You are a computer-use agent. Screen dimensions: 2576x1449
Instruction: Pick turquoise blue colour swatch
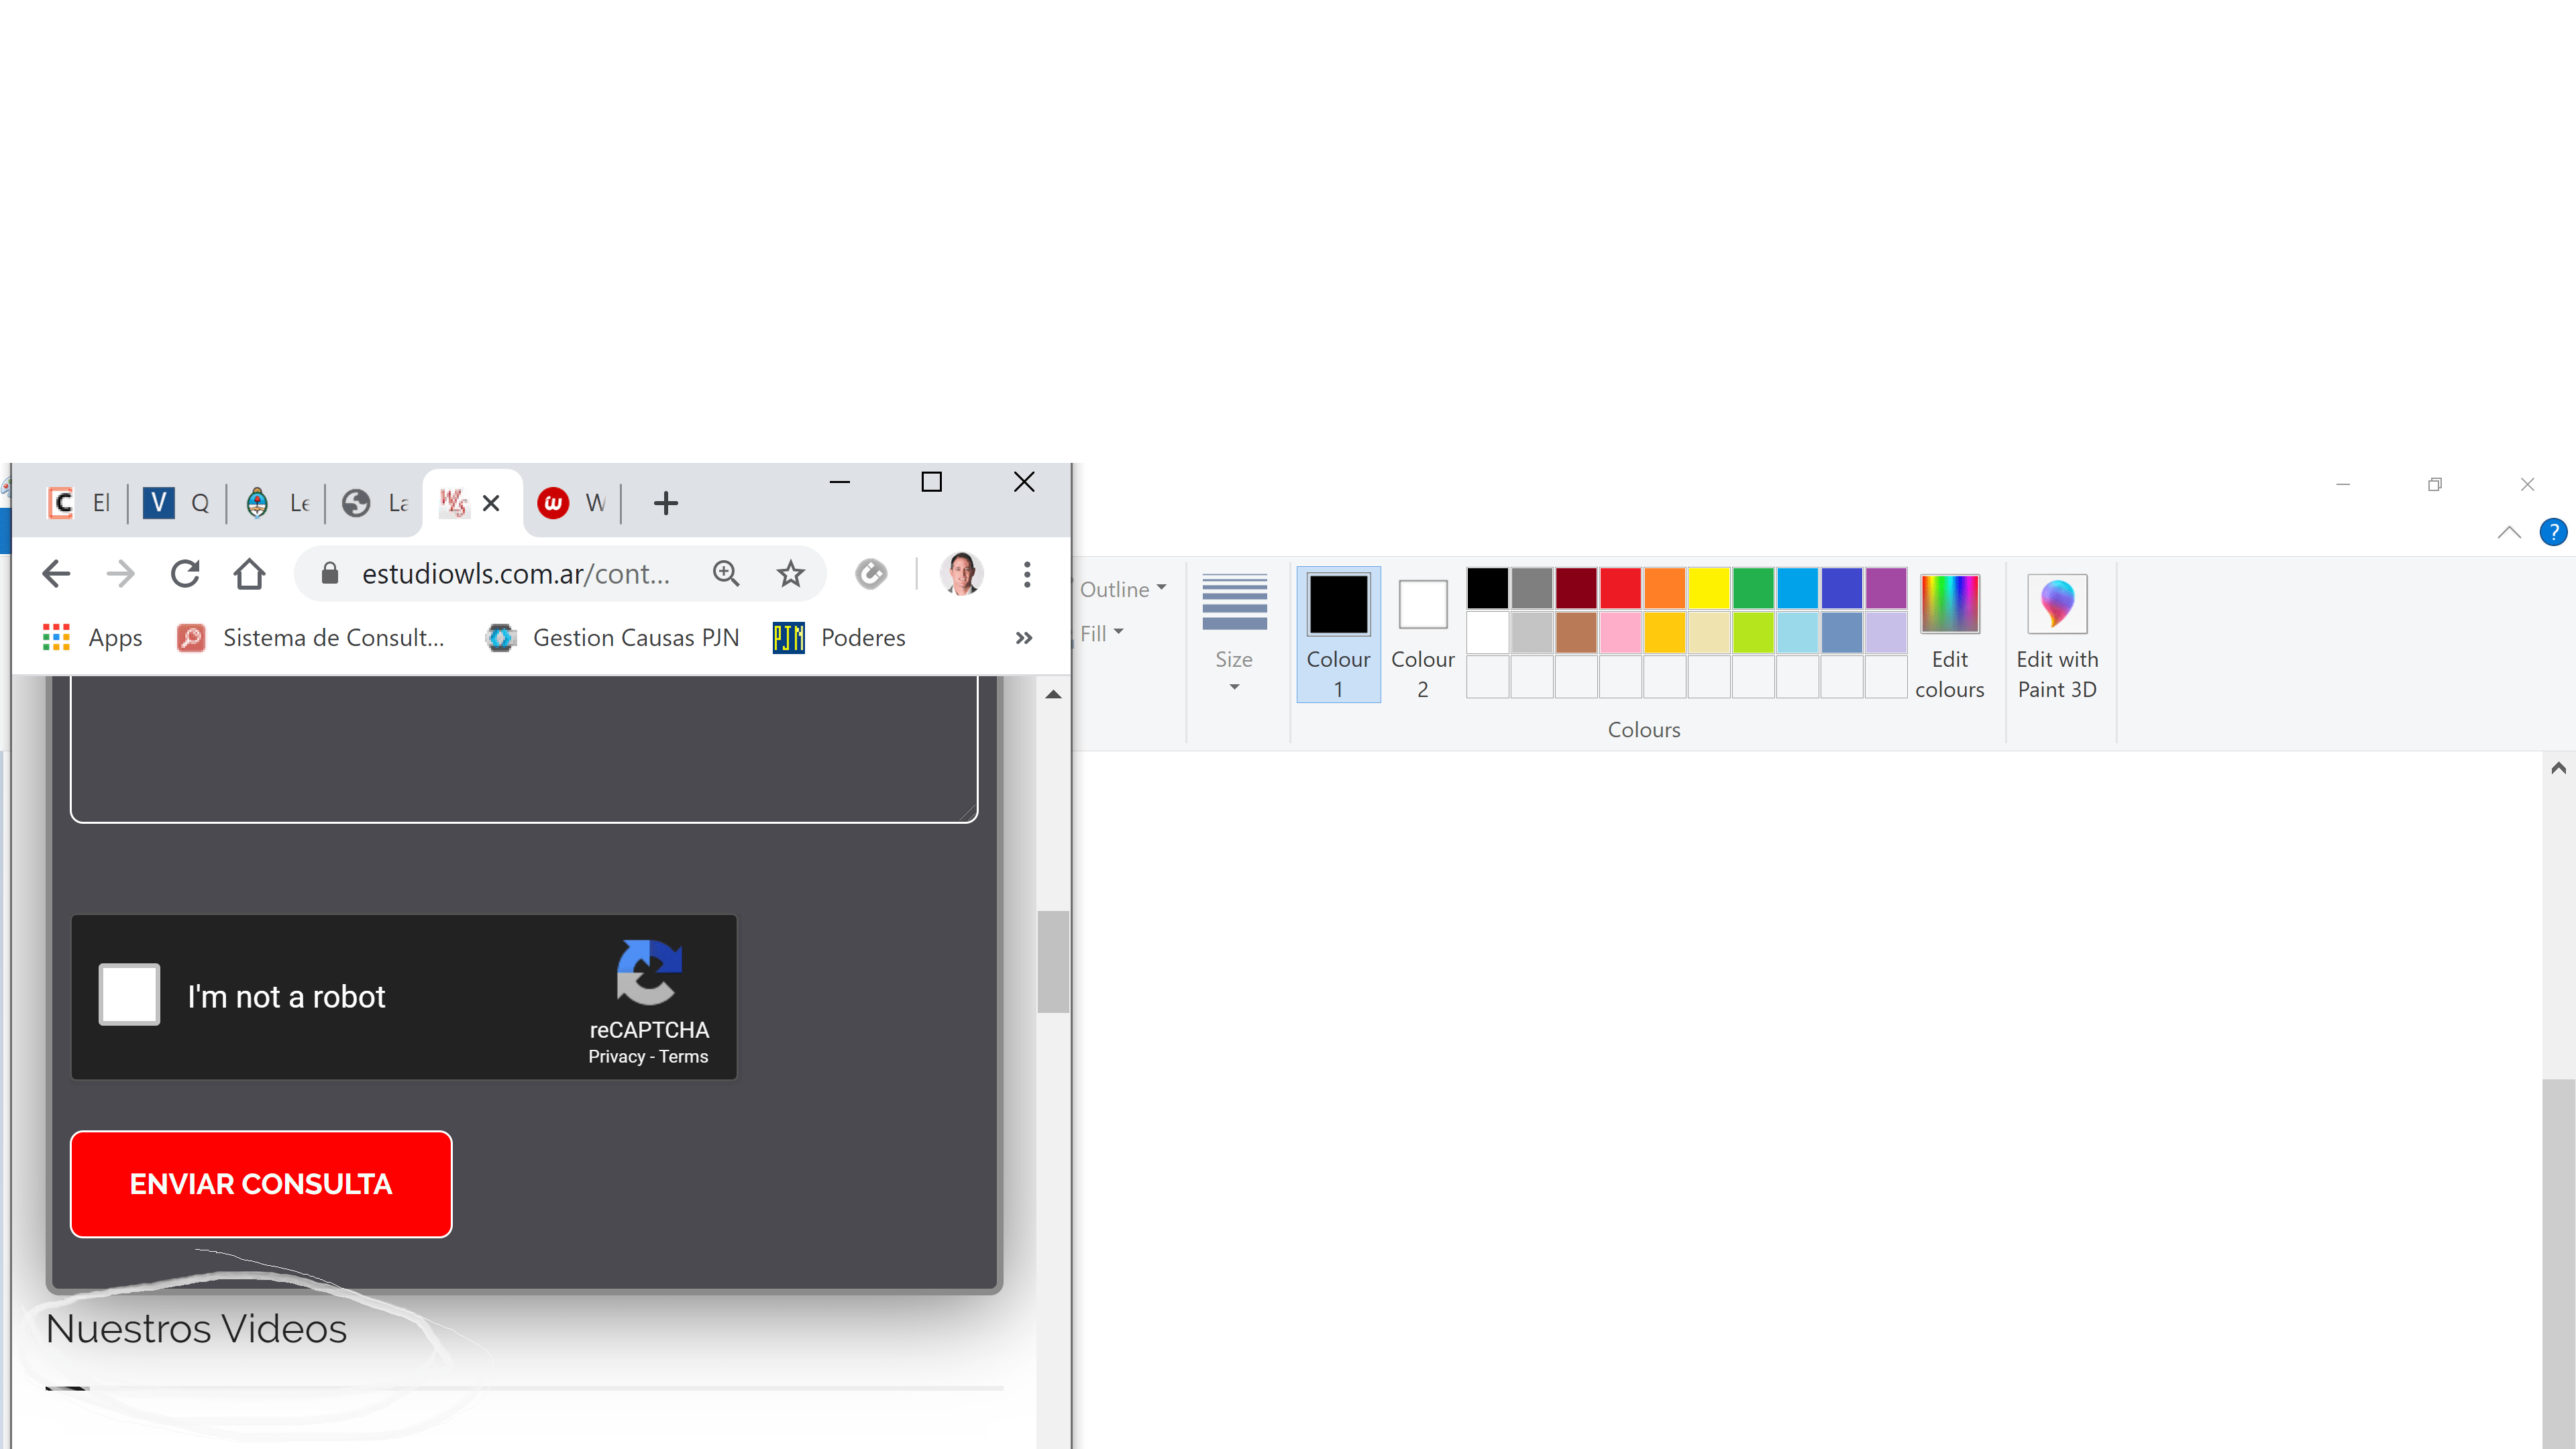(1797, 588)
